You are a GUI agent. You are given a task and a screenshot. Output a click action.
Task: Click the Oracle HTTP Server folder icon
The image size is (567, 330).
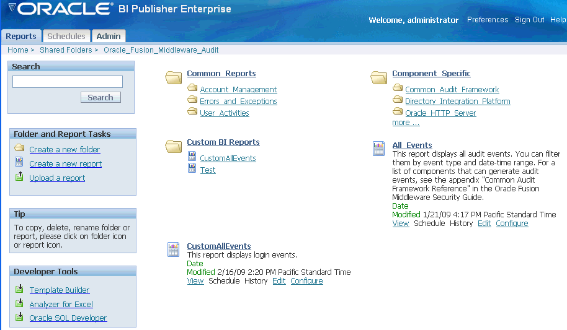(x=398, y=111)
